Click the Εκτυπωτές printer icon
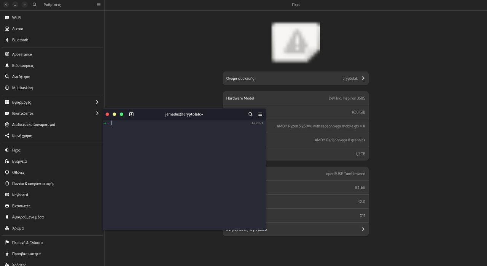Screen dimensions: 487x266 [7, 206]
